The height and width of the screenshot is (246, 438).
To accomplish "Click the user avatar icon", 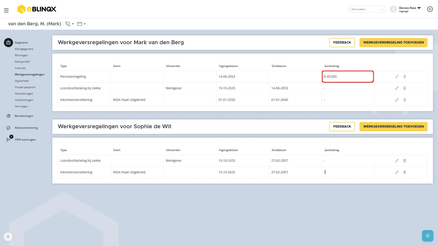I will click(x=393, y=9).
